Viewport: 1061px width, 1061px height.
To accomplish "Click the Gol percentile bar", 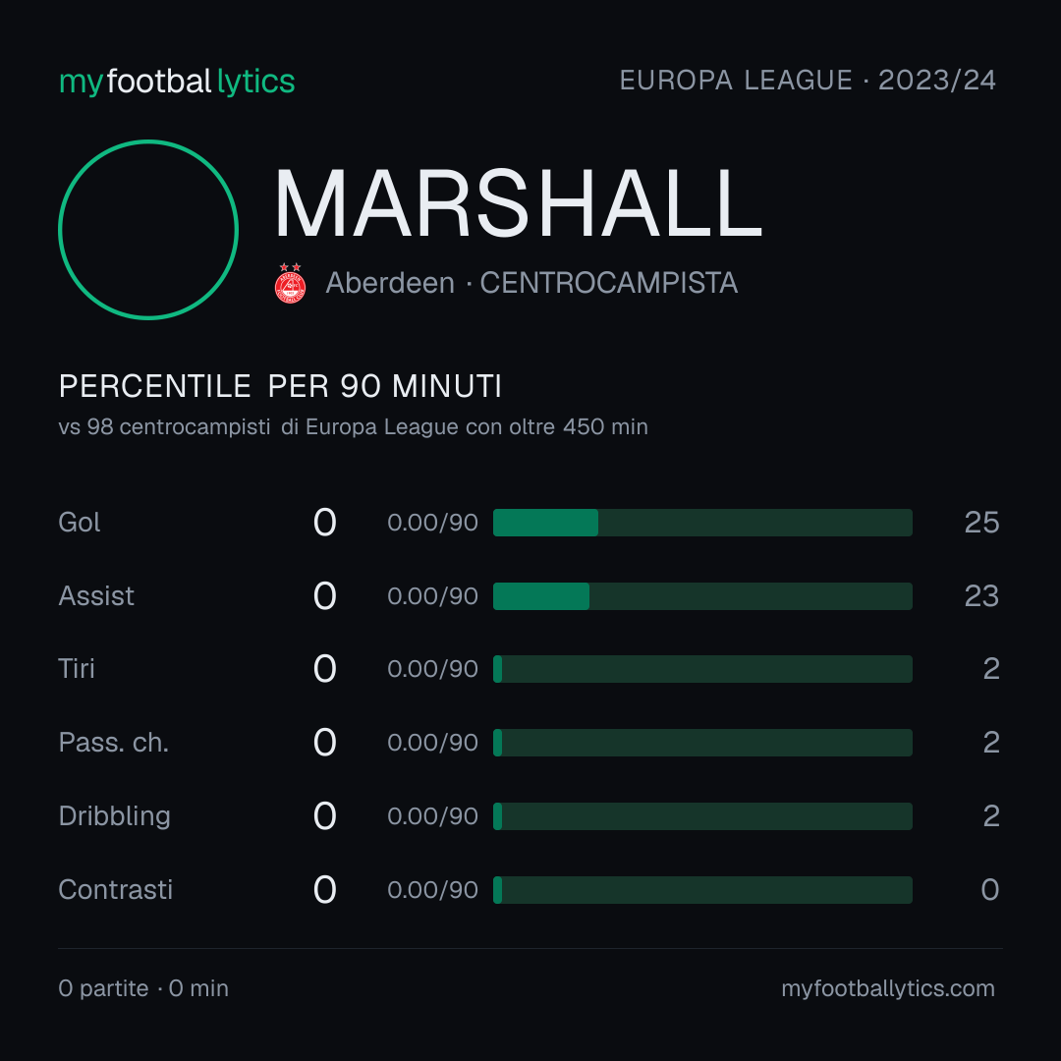I will point(702,523).
